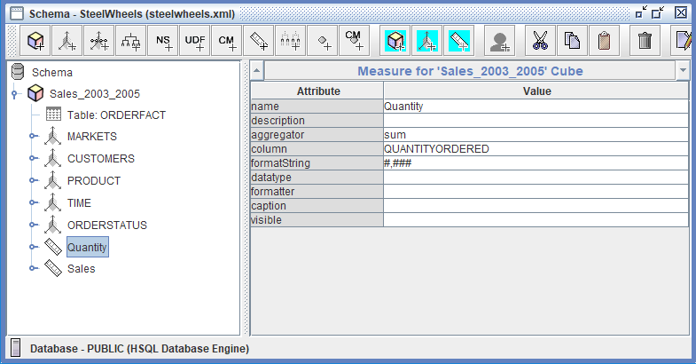Select Table: ORDERFACT in the tree

[116, 115]
